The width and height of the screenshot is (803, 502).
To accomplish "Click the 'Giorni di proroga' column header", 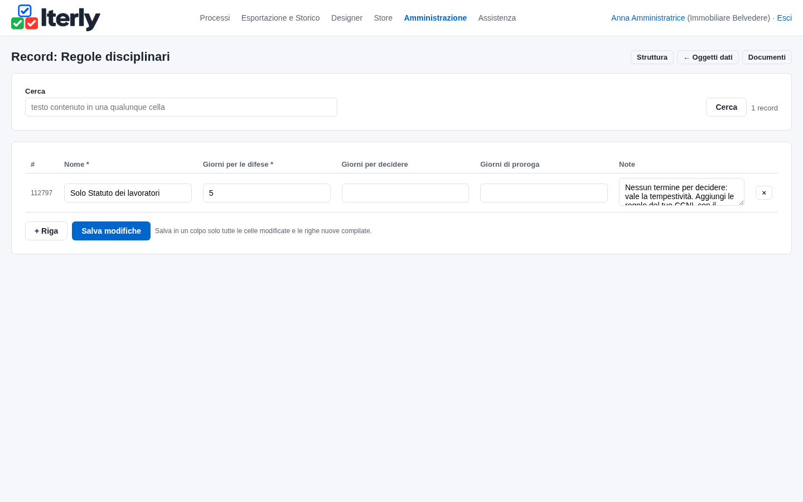I will (x=510, y=165).
